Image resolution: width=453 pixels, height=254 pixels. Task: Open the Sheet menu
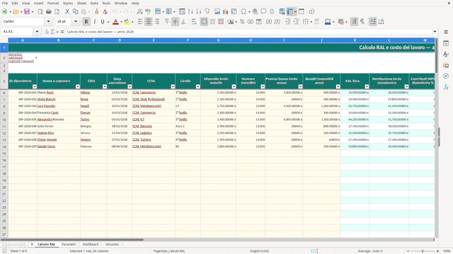[82, 3]
